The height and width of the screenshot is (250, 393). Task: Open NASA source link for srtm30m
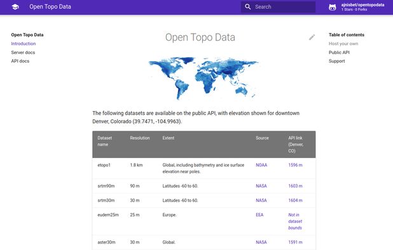tap(261, 201)
